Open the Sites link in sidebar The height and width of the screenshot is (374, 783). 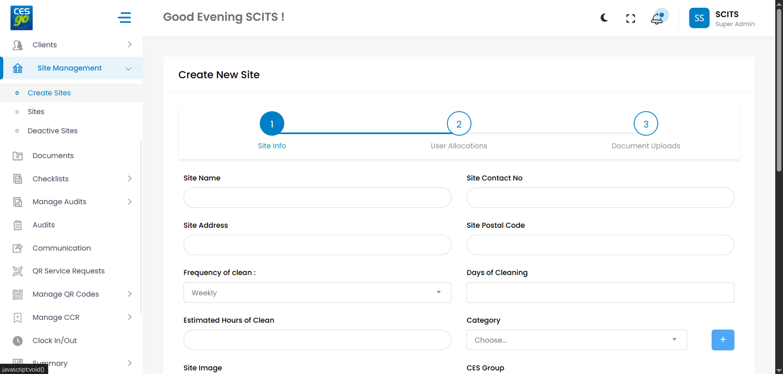[36, 112]
